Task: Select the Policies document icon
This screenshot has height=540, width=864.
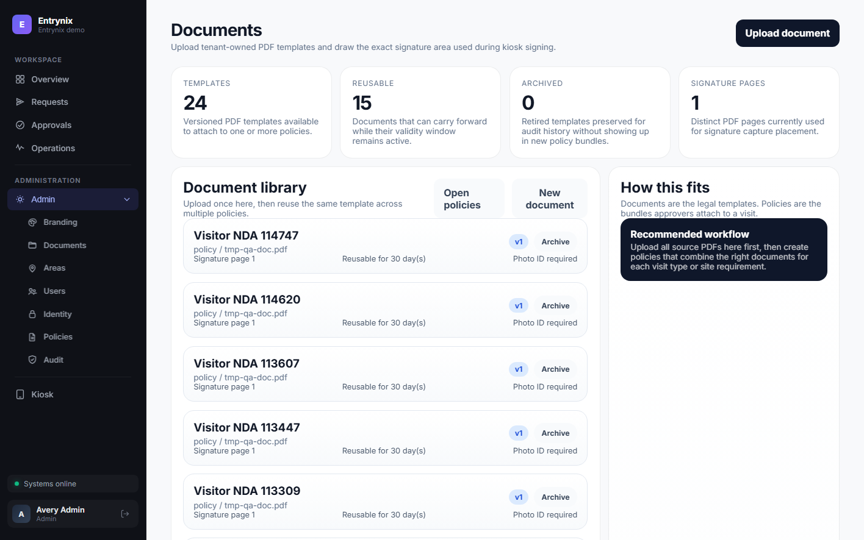Action: 32,336
